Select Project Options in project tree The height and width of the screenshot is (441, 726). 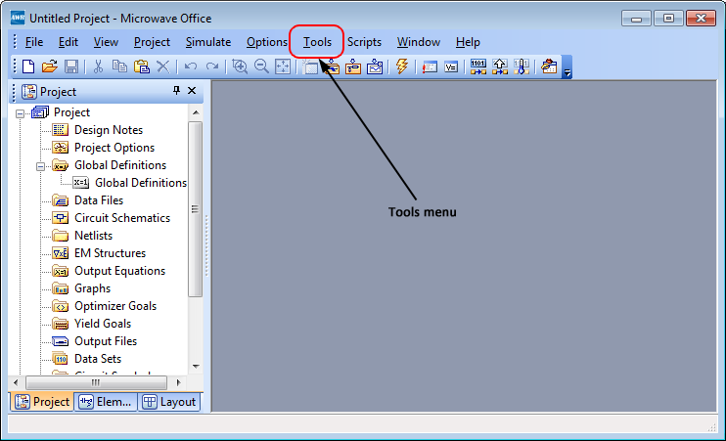(114, 148)
